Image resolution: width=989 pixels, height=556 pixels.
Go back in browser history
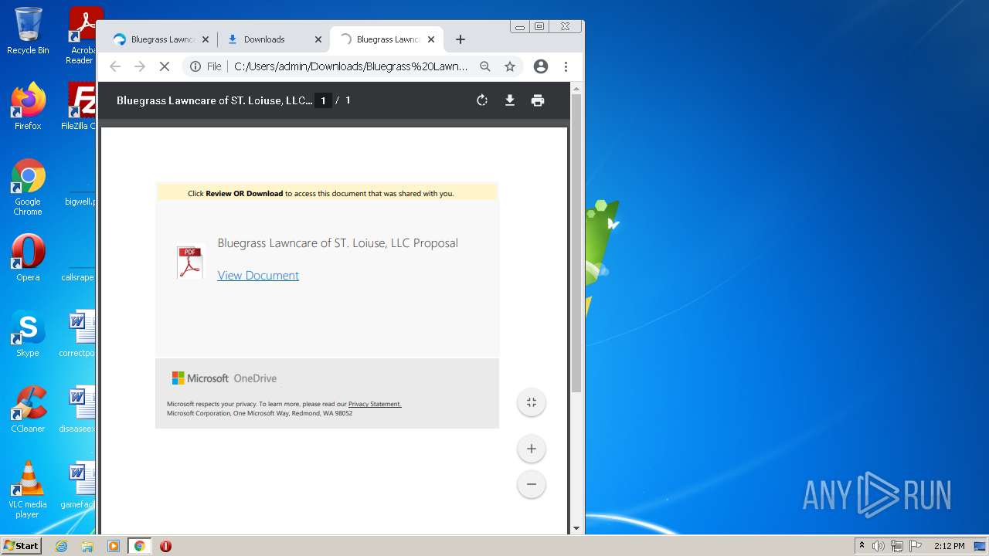115,66
